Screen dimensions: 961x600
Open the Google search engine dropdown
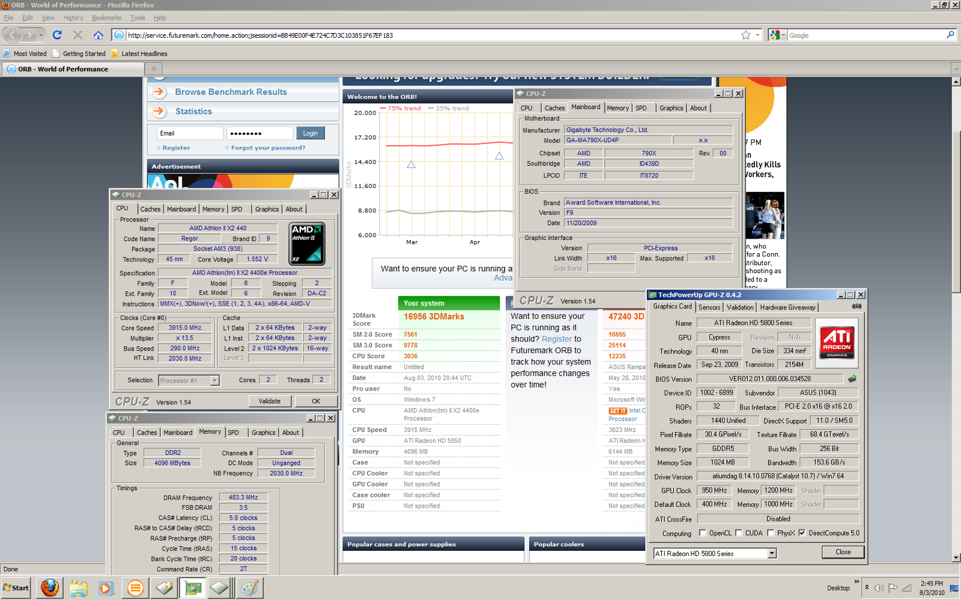tap(783, 35)
